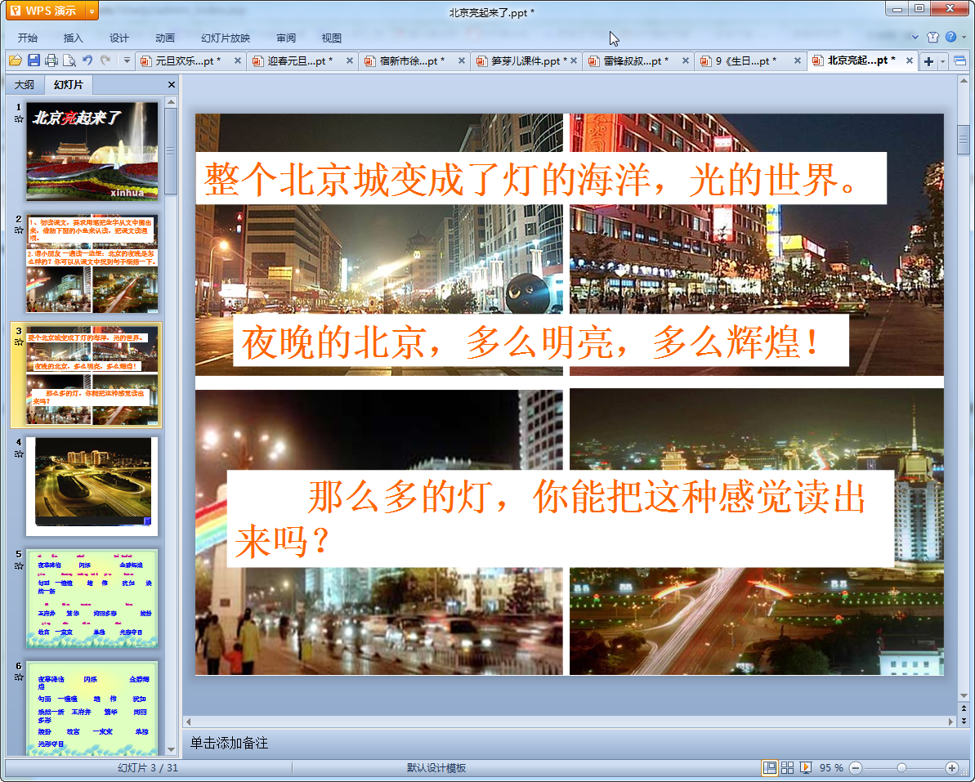Click the WPS 演示 application button
The height and width of the screenshot is (782, 975).
pos(46,11)
